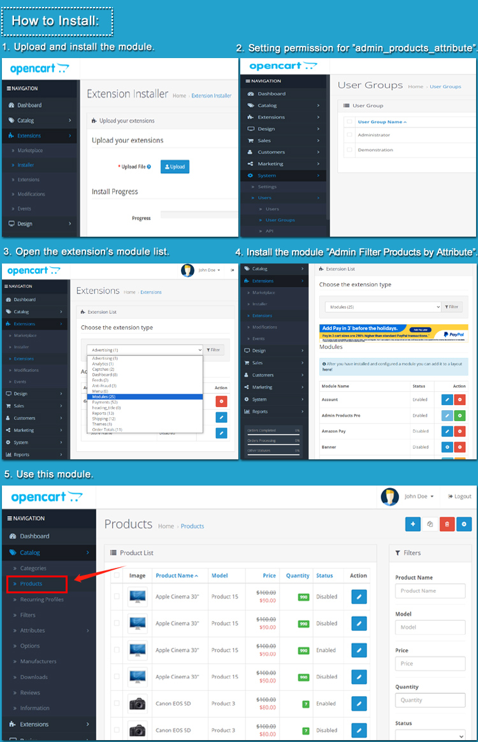
Task: Click the Orders Completed progress bar in step 4 sidebar
Action: tap(273, 434)
